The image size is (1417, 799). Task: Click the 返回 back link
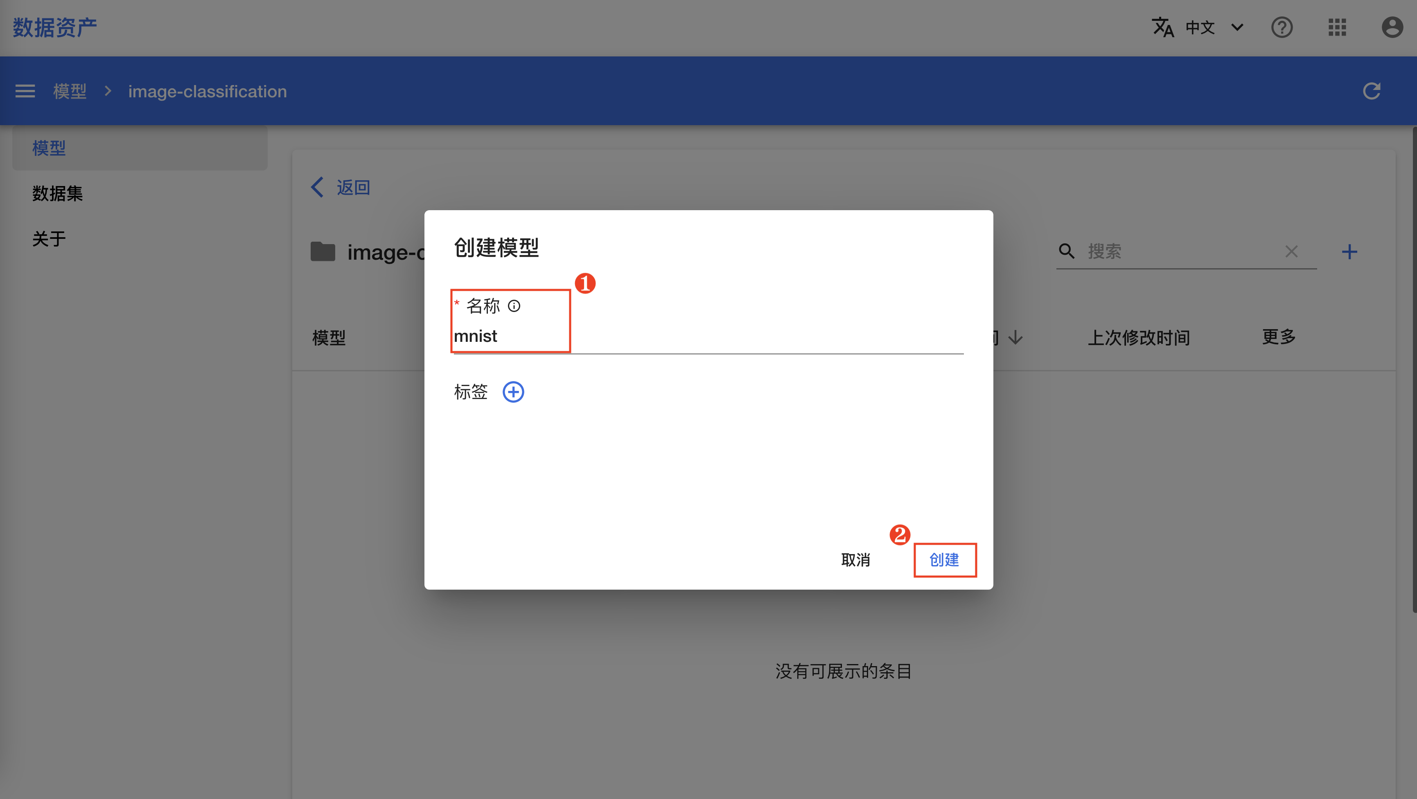point(353,187)
